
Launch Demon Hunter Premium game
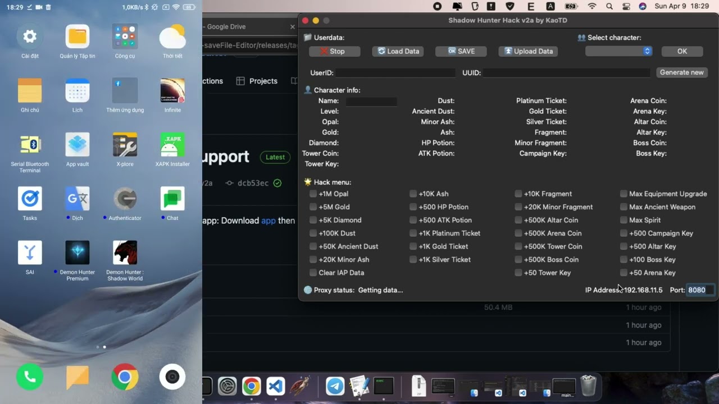pyautogui.click(x=78, y=252)
